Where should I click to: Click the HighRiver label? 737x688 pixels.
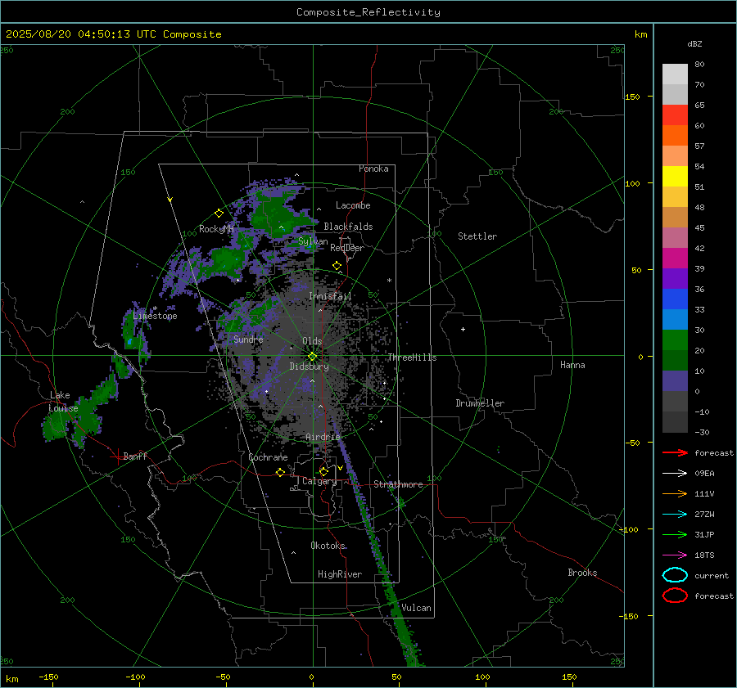[x=340, y=574]
